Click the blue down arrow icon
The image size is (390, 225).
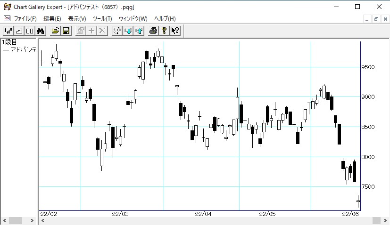(x=128, y=31)
